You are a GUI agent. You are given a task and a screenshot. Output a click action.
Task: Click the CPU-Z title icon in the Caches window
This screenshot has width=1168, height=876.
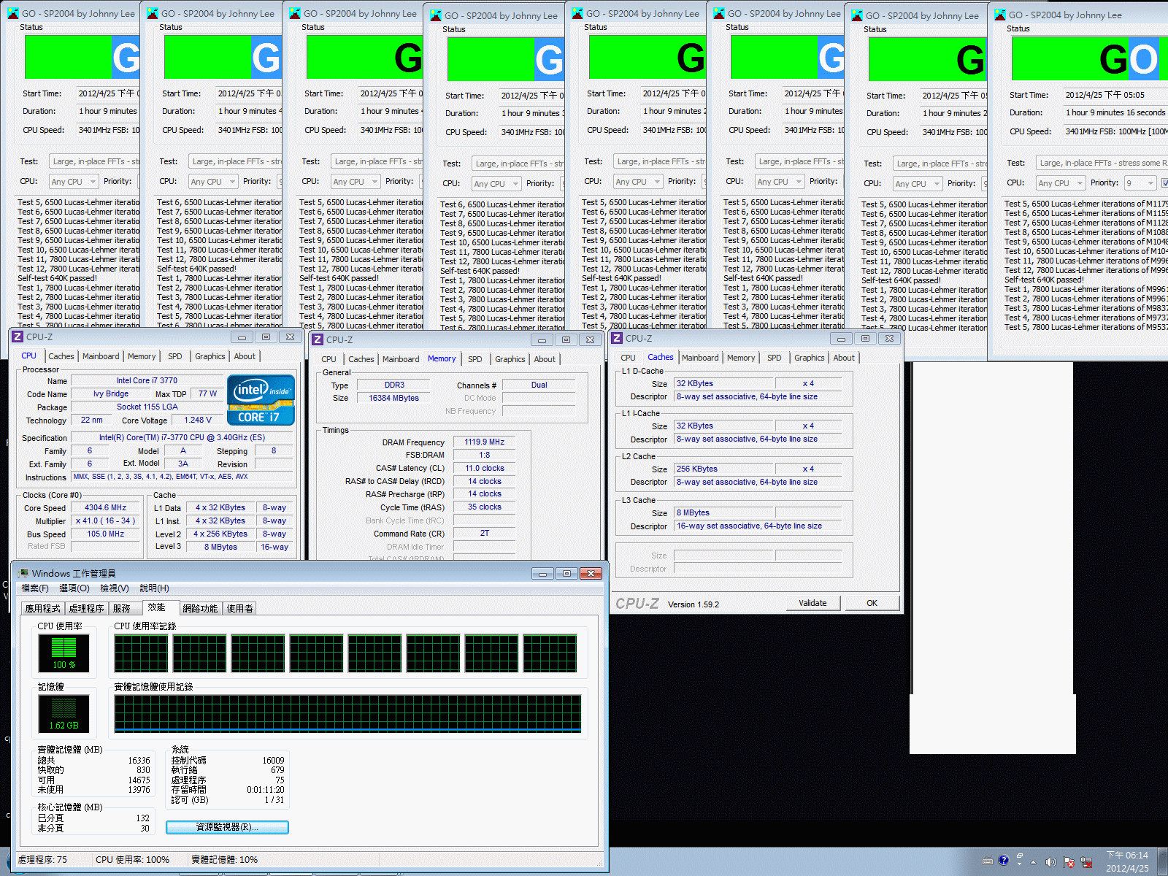[x=617, y=338]
